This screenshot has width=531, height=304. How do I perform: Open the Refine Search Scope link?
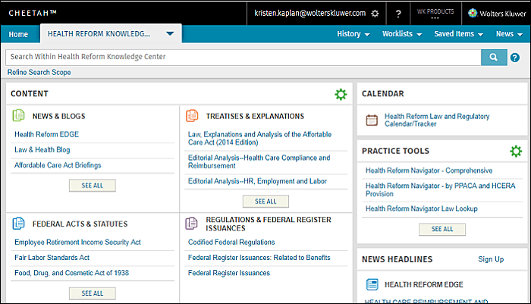click(39, 73)
